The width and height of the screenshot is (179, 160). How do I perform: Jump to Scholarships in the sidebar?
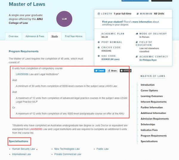pos(148,124)
